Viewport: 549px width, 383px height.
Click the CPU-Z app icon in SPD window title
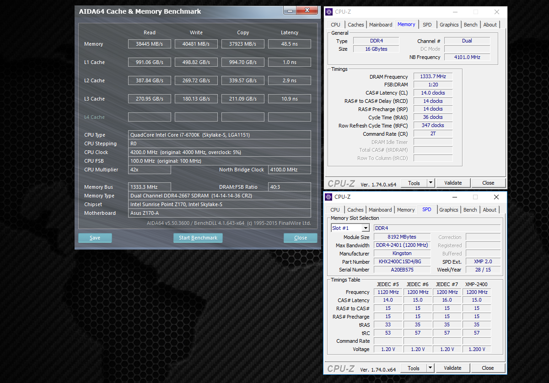click(x=328, y=197)
